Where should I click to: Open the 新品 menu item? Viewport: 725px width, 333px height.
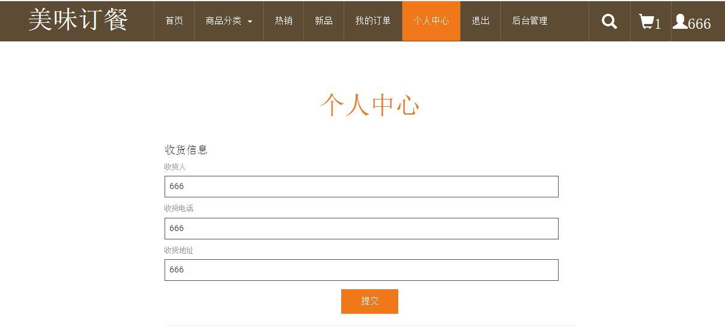[x=324, y=21]
